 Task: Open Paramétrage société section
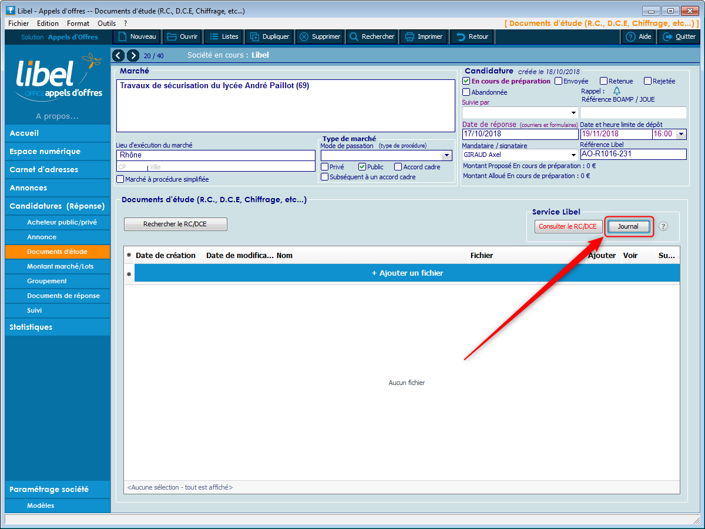[58, 490]
